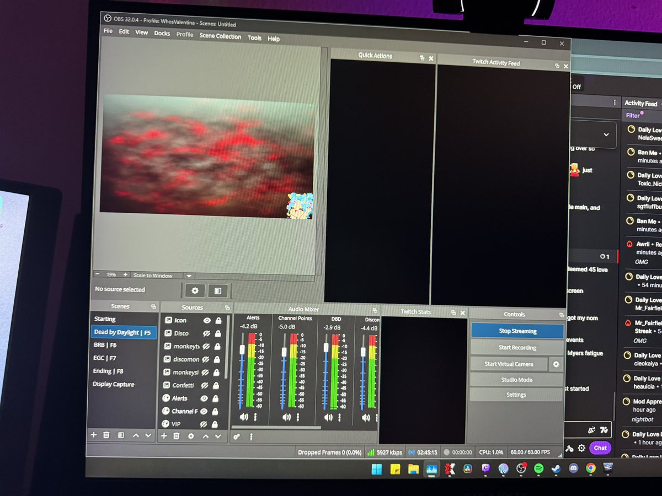Add a new source with plus icon
Image resolution: width=662 pixels, height=496 pixels.
point(163,435)
